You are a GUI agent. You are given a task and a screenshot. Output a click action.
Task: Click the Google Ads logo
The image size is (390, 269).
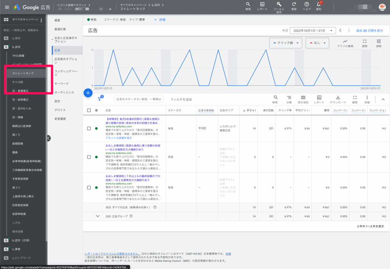pyautogui.click(x=17, y=7)
